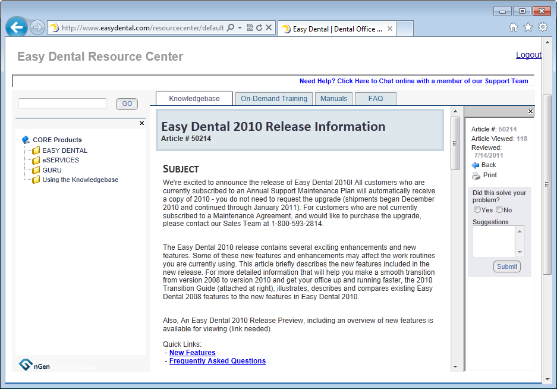Viewport: 557px width, 389px height.
Task: Click the Back text link
Action: pos(489,165)
